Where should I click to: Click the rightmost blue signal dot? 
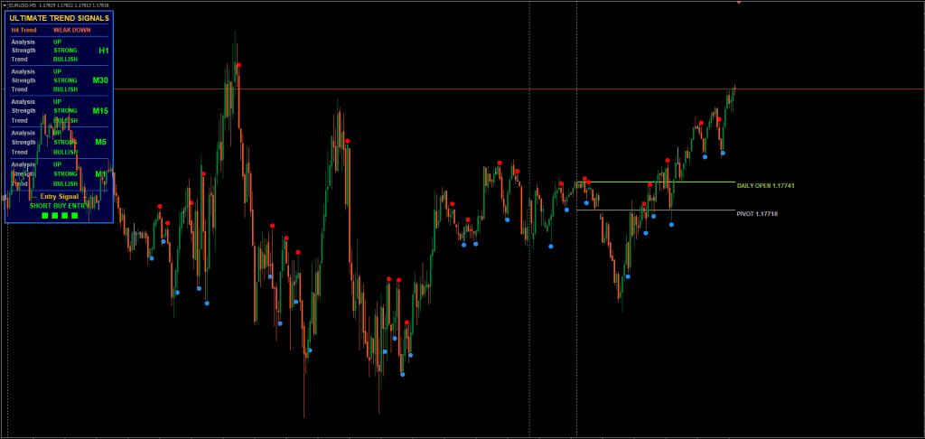click(x=723, y=154)
